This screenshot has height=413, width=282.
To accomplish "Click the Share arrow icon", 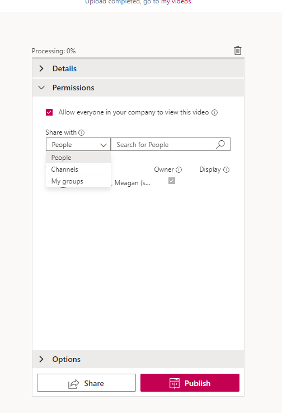I will pyautogui.click(x=73, y=384).
